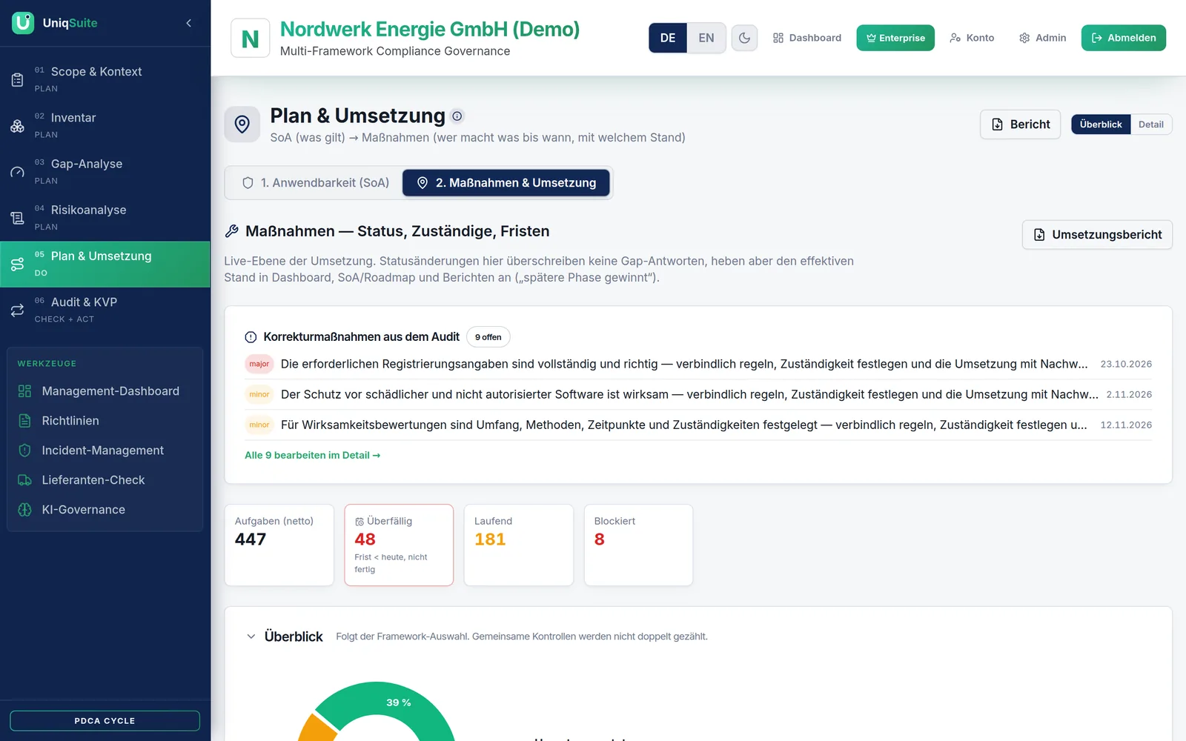Click the Incident-Management shield icon

[24, 451]
